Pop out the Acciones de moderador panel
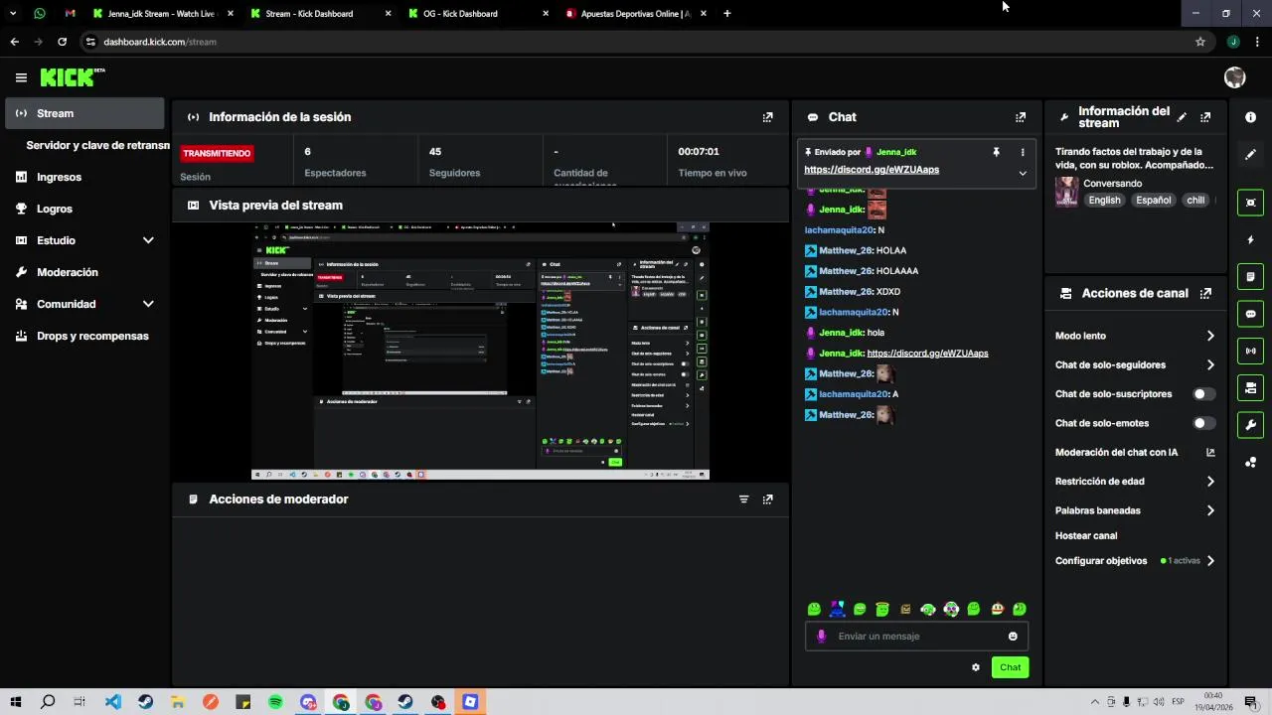1272x715 pixels. 767,500
